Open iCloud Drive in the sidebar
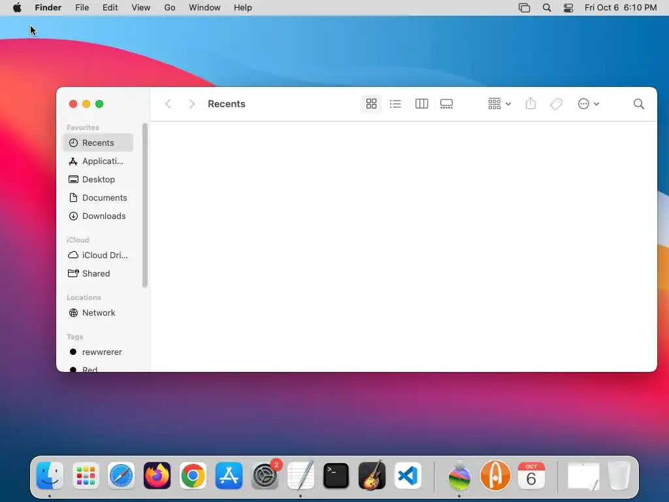This screenshot has height=502, width=669. pos(98,255)
